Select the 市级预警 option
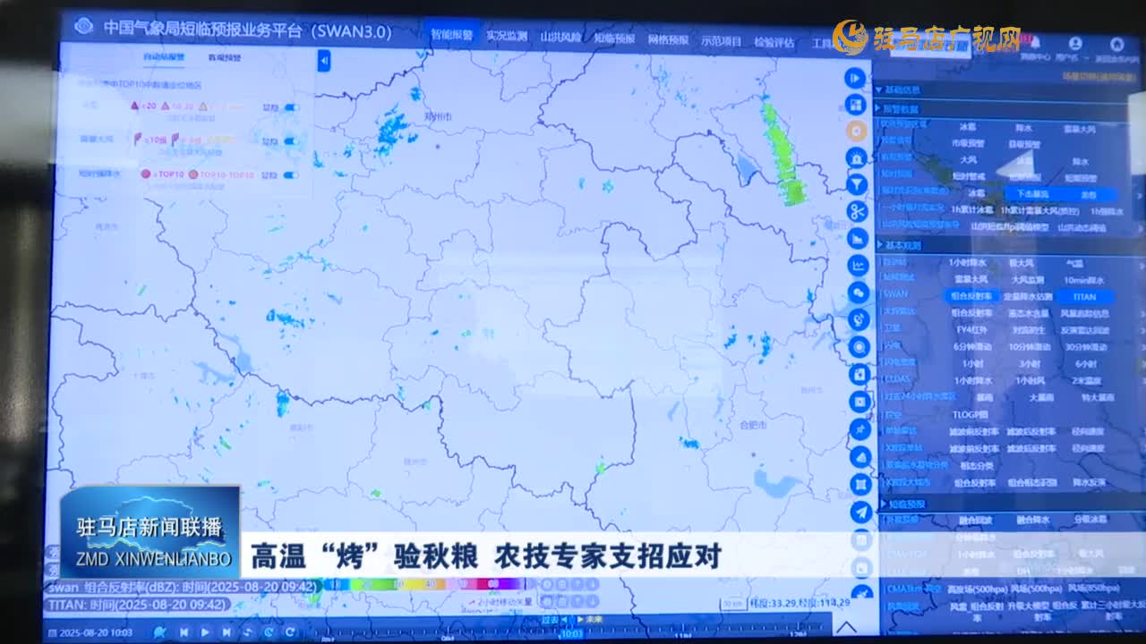Image resolution: width=1146 pixels, height=644 pixels. coord(968,143)
